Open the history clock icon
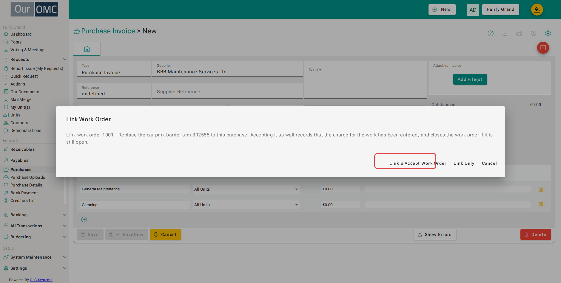Screen dimensions: 561x283 (x=534, y=33)
